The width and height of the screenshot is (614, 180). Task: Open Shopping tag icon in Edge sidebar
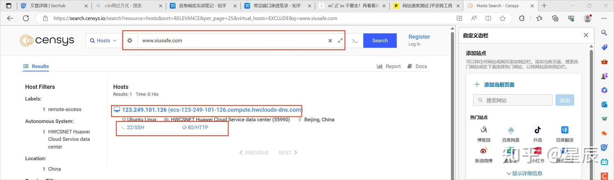pos(604,47)
